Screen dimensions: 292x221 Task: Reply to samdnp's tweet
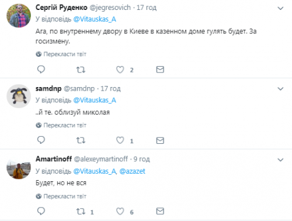(41, 140)
